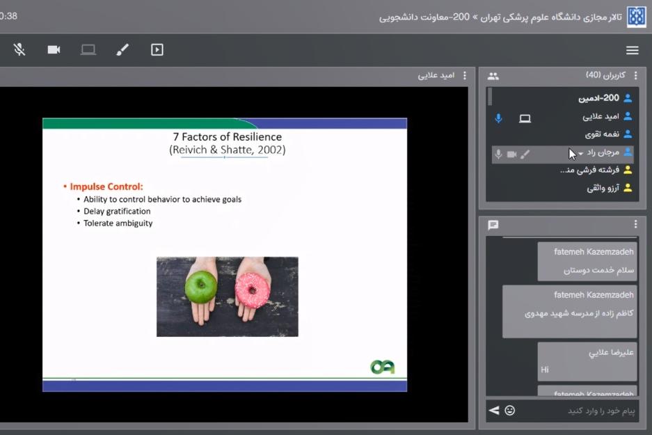Select the whiteboard brush tool in toolbar
The height and width of the screenshot is (435, 652).
[x=122, y=49]
